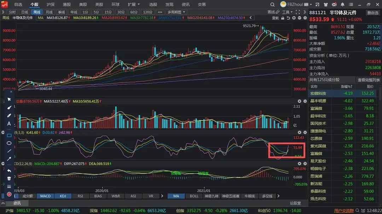
Task: Open the notification bell
Action: coord(342,4)
